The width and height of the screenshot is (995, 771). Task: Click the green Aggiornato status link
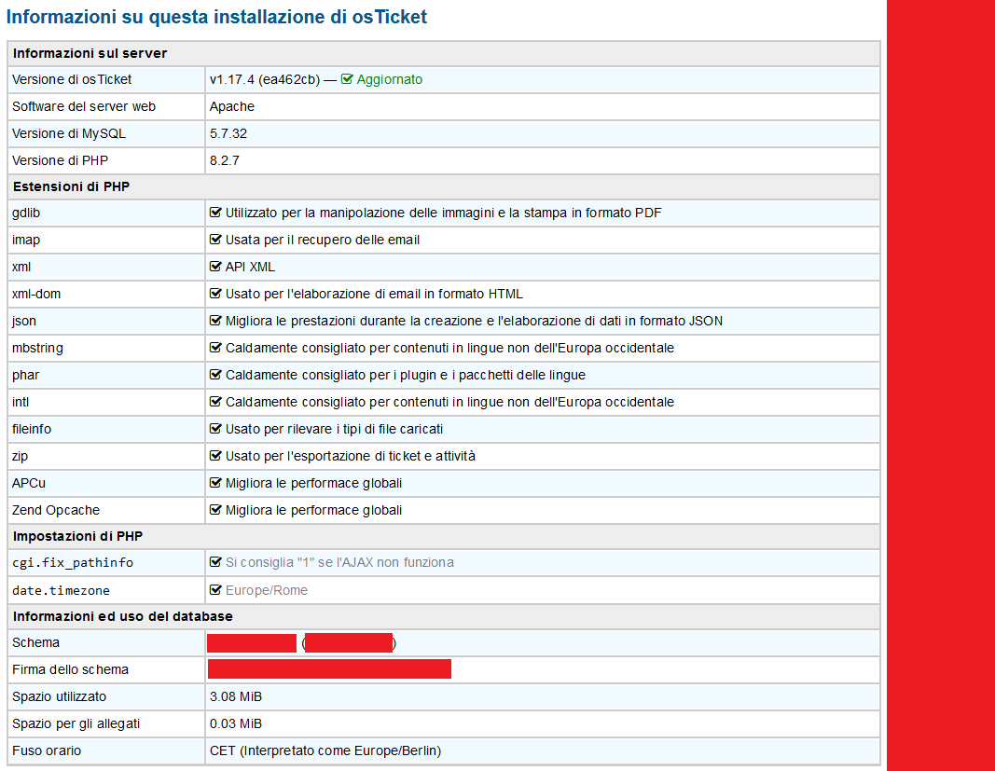click(389, 79)
